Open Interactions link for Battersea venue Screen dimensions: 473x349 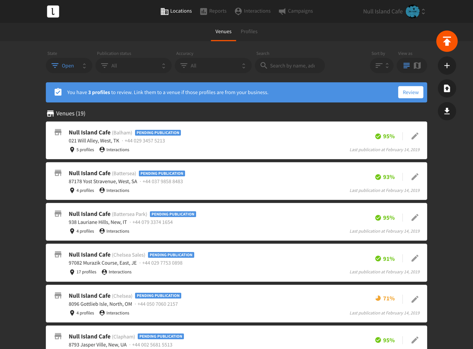click(114, 191)
